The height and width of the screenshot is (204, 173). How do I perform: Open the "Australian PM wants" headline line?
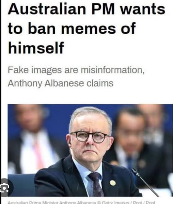coord(86,9)
